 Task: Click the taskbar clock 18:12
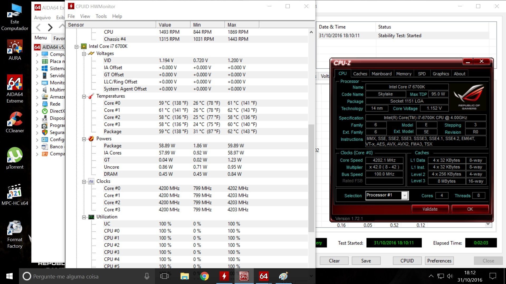click(x=470, y=273)
